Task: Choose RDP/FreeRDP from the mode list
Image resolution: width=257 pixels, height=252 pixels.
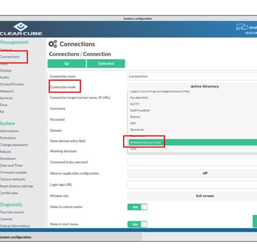Action: pyautogui.click(x=140, y=111)
